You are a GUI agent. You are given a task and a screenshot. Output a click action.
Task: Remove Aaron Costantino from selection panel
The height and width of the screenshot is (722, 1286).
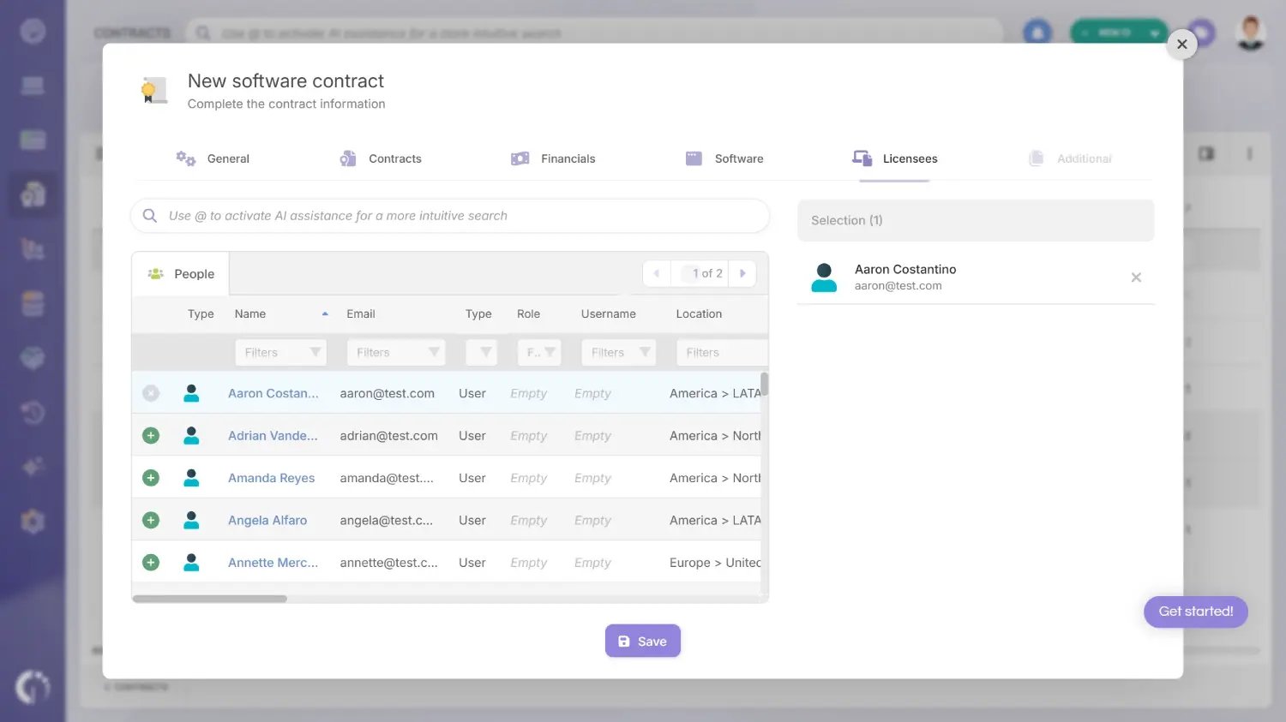tap(1136, 277)
